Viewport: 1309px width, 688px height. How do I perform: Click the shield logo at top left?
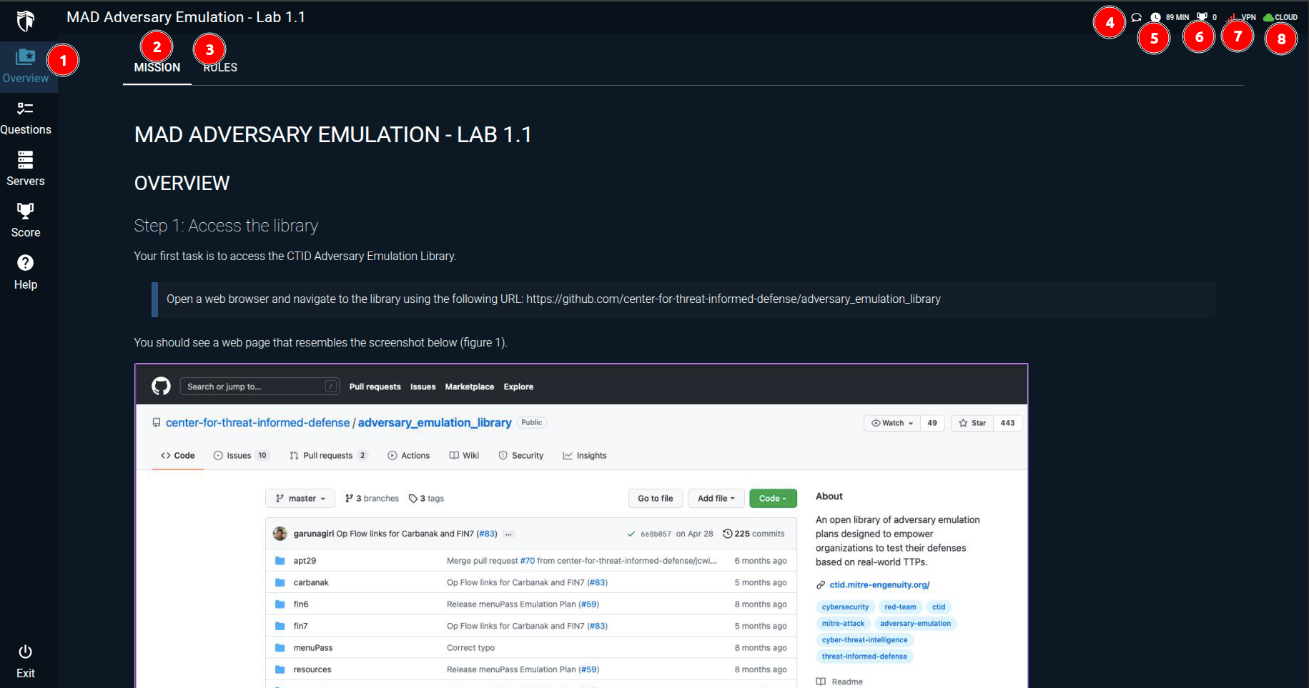coord(26,21)
